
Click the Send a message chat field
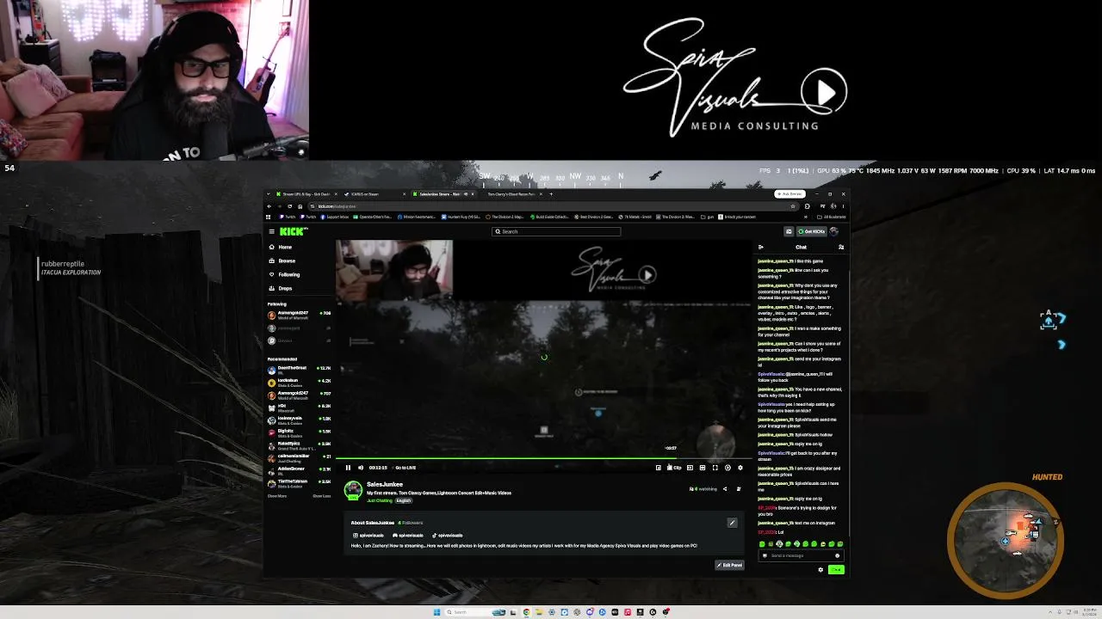tap(801, 555)
